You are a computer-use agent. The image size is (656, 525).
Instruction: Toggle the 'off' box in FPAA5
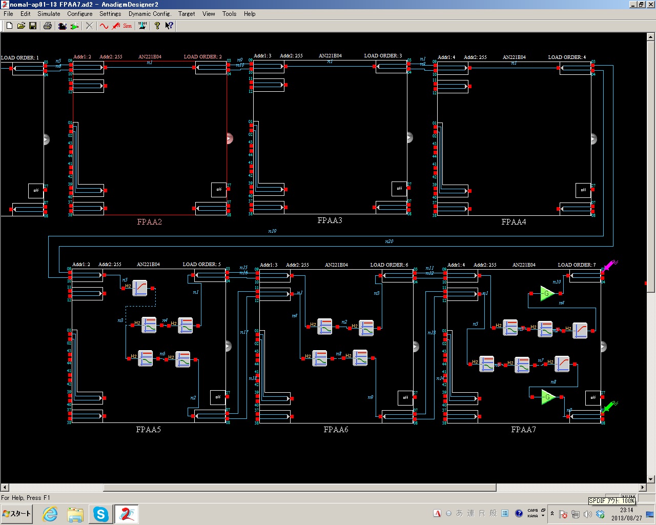[218, 397]
